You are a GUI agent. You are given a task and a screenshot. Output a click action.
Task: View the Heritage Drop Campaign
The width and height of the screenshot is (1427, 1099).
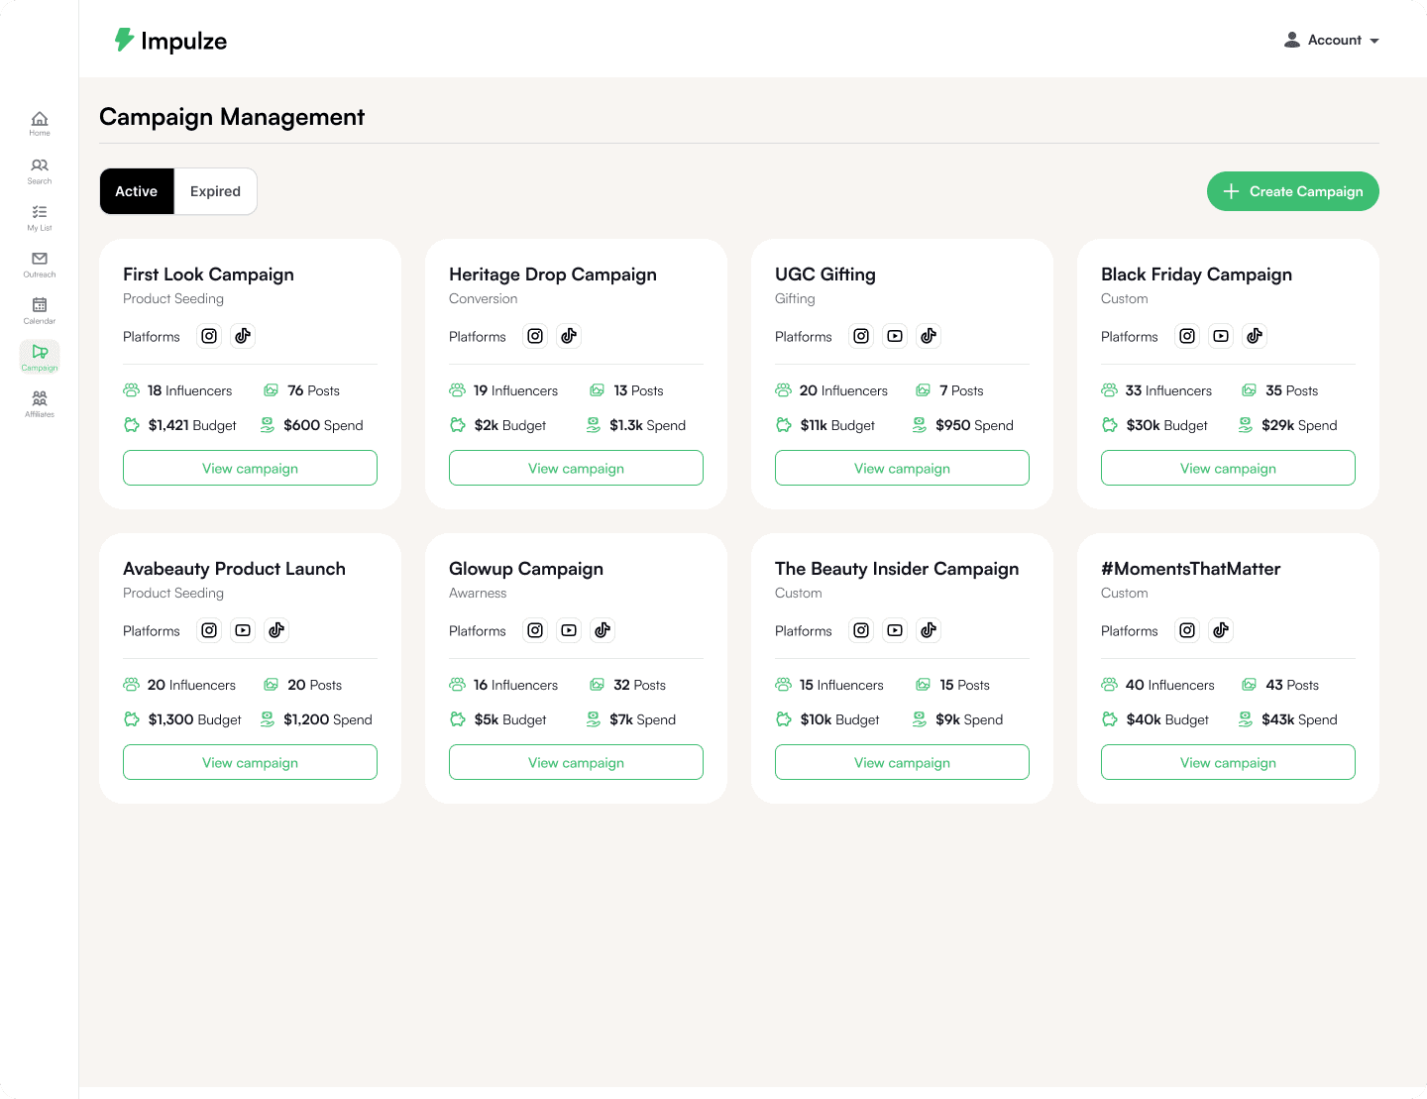click(x=576, y=468)
